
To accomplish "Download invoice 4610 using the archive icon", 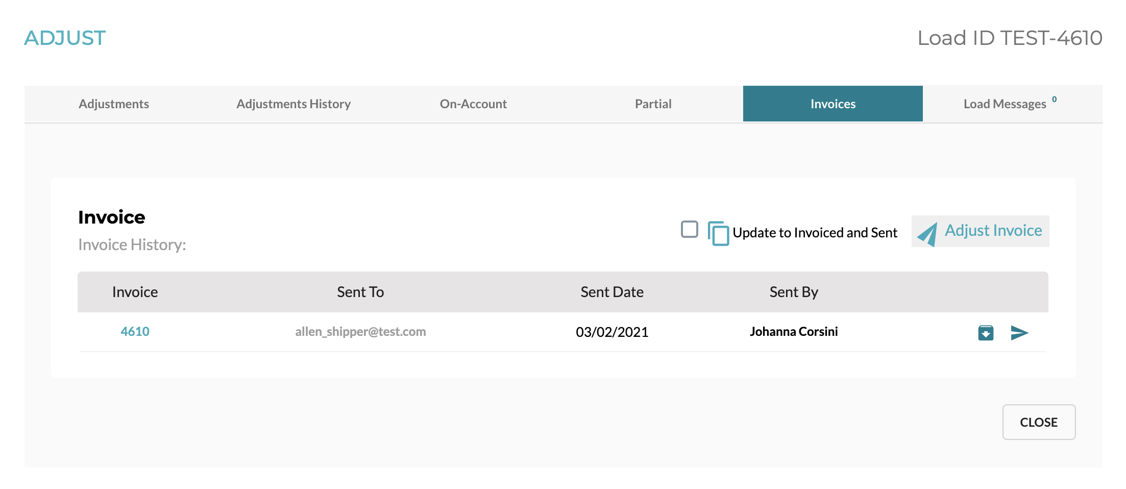I will click(x=985, y=332).
